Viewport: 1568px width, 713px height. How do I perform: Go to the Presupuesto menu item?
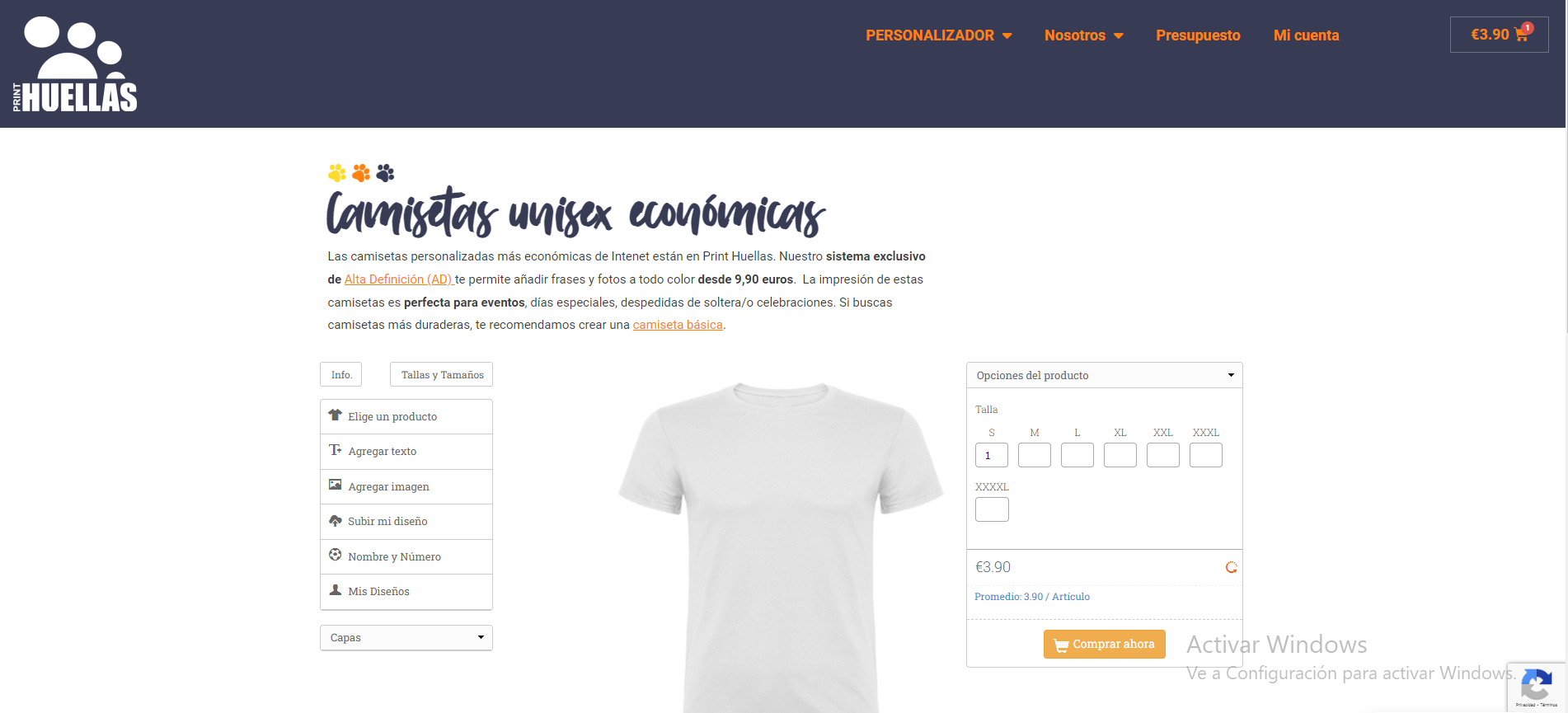click(x=1198, y=35)
